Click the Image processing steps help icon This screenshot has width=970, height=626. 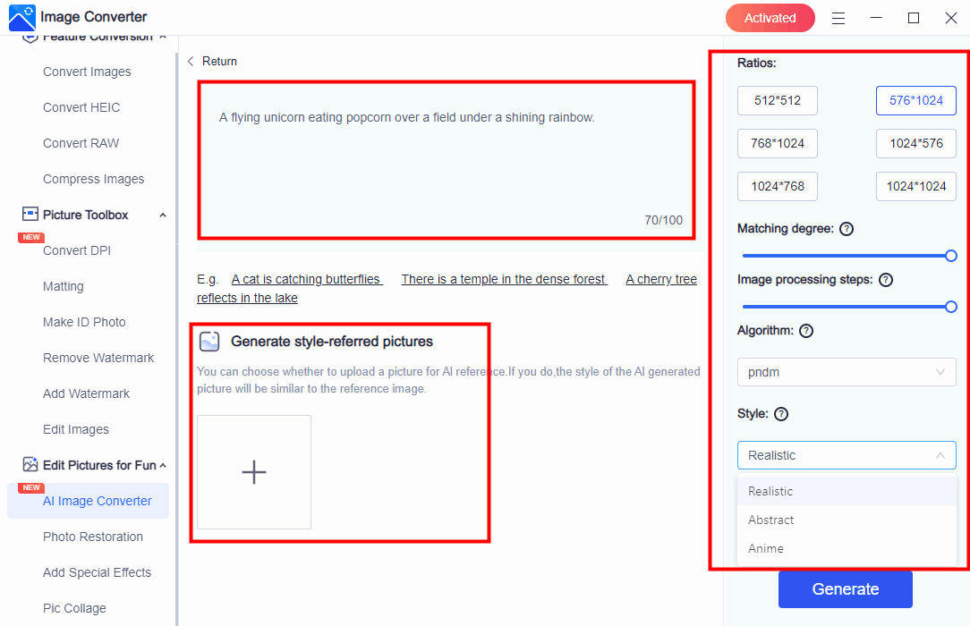pyautogui.click(x=886, y=280)
